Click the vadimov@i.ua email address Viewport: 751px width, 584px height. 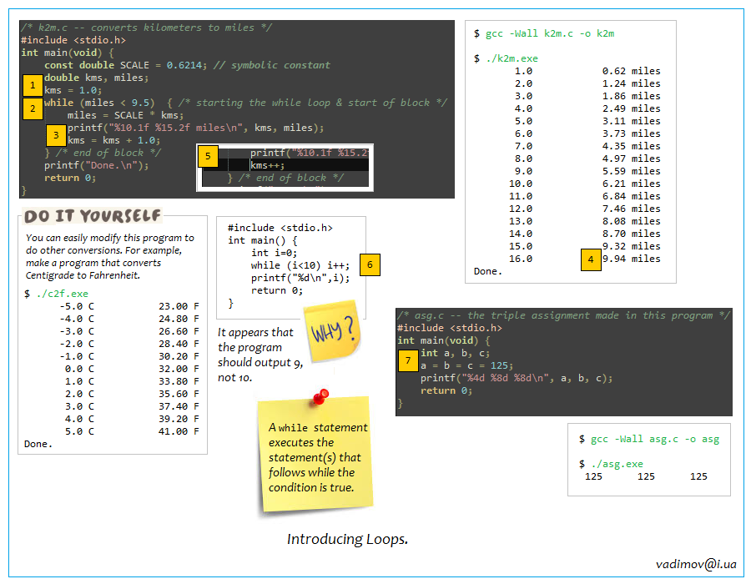click(696, 564)
